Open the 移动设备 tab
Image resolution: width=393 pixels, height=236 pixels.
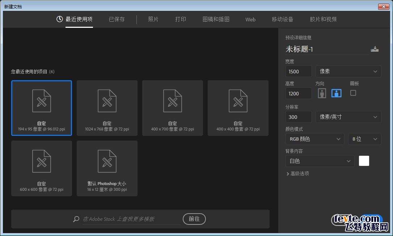click(283, 19)
